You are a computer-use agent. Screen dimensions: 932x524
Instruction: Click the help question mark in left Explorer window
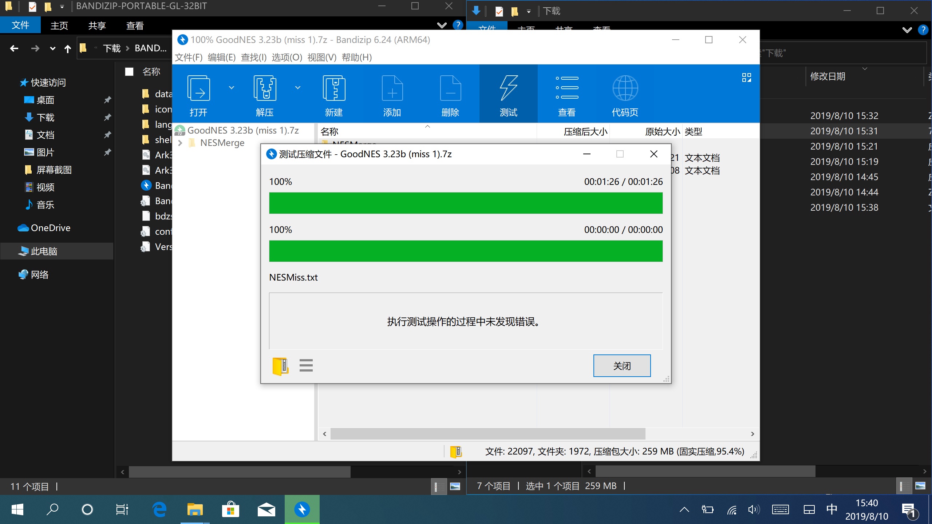click(458, 25)
